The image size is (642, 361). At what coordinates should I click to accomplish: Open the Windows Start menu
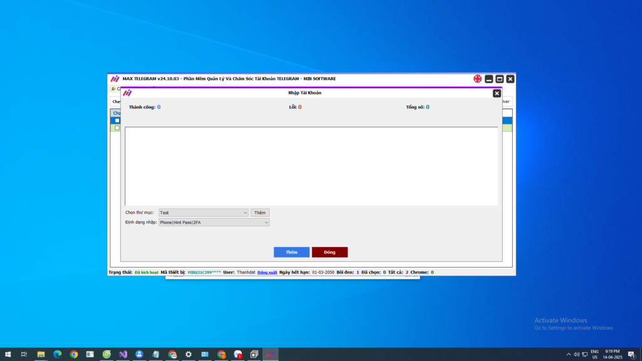point(8,354)
